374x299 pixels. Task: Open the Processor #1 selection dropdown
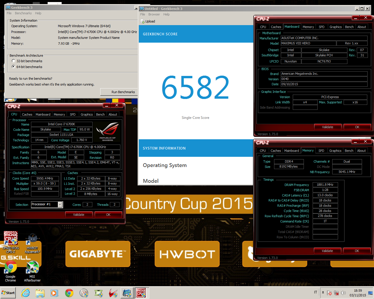pos(60,204)
